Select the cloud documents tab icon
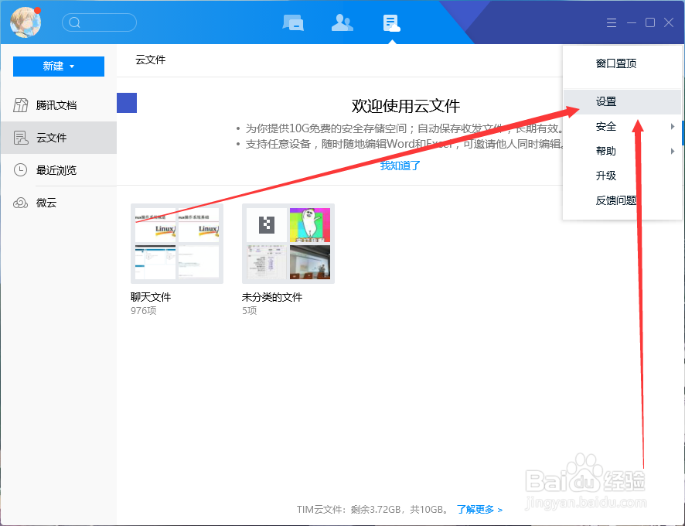This screenshot has height=526, width=685. point(391,23)
